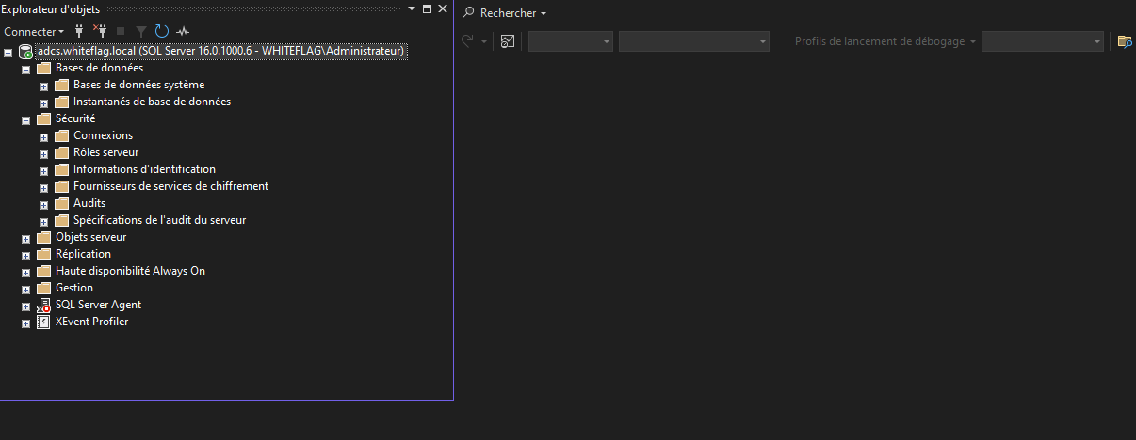
Task: Collapse the Sécurité node
Action: (x=26, y=119)
